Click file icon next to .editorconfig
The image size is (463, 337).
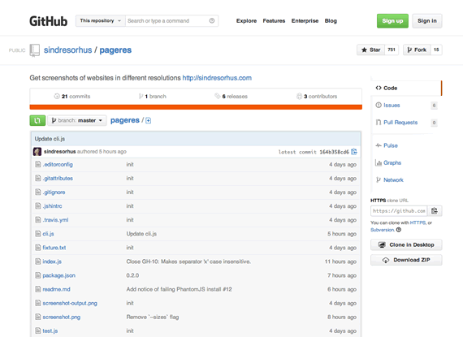click(38, 164)
